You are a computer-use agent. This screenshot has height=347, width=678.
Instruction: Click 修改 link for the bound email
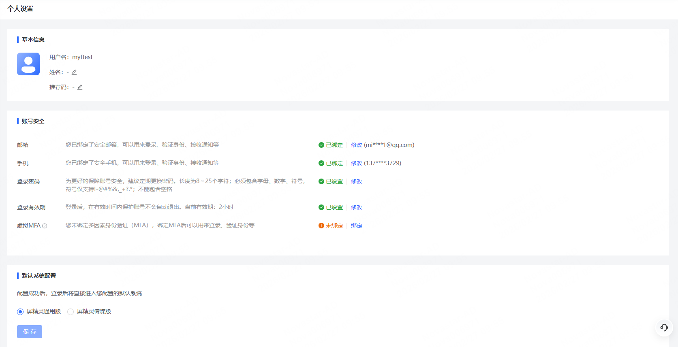[x=357, y=145]
